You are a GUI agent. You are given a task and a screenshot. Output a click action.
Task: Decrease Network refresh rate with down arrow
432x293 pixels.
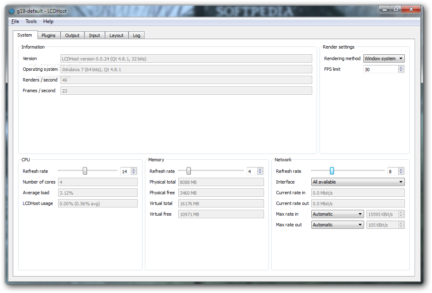click(x=401, y=173)
